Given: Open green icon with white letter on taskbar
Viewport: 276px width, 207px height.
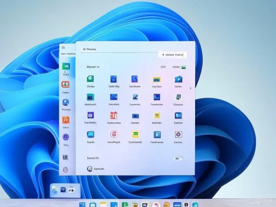Looking at the screenshot, I should click(125, 204).
